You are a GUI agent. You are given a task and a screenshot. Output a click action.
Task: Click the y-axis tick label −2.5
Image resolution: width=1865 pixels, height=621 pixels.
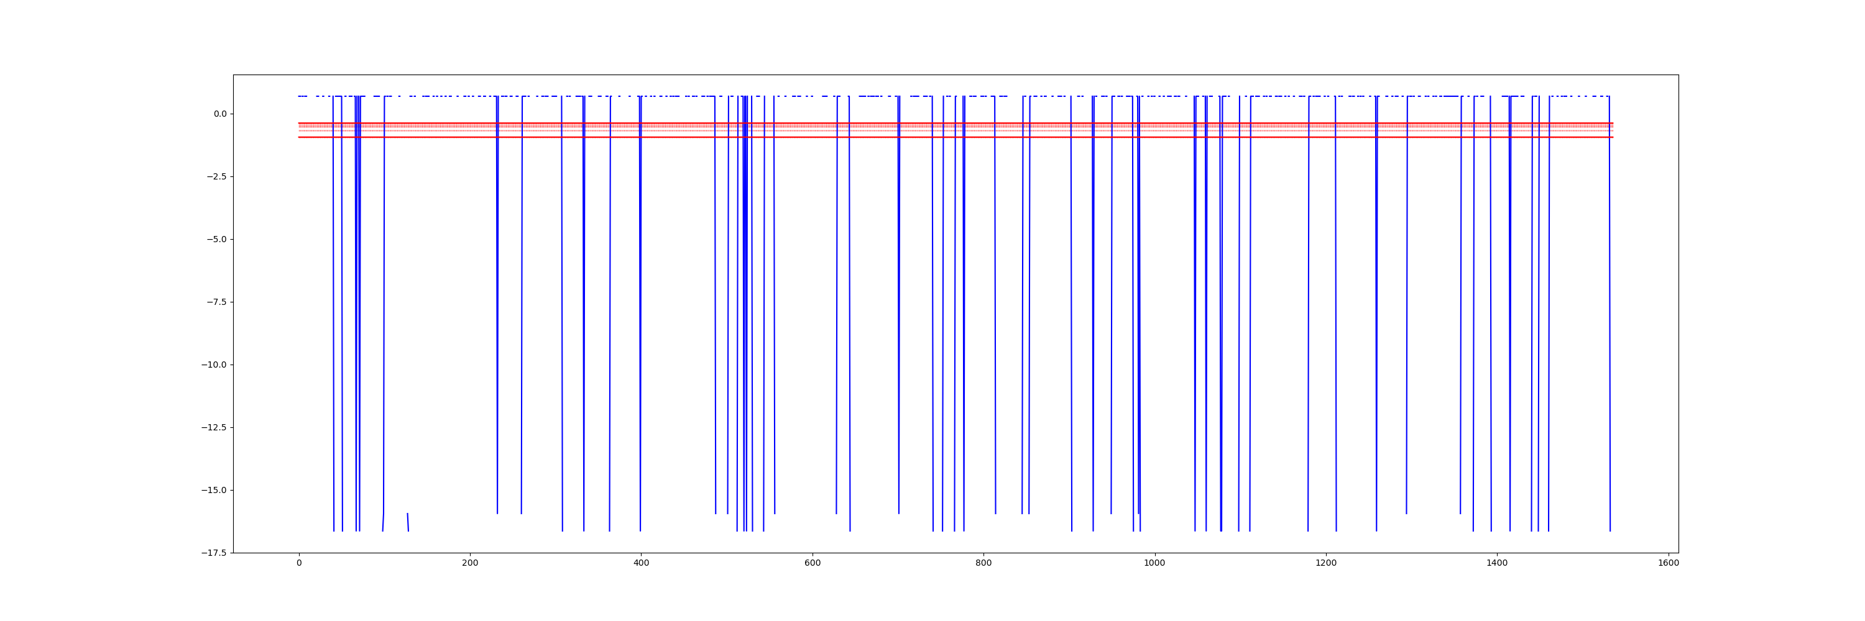[x=215, y=177]
